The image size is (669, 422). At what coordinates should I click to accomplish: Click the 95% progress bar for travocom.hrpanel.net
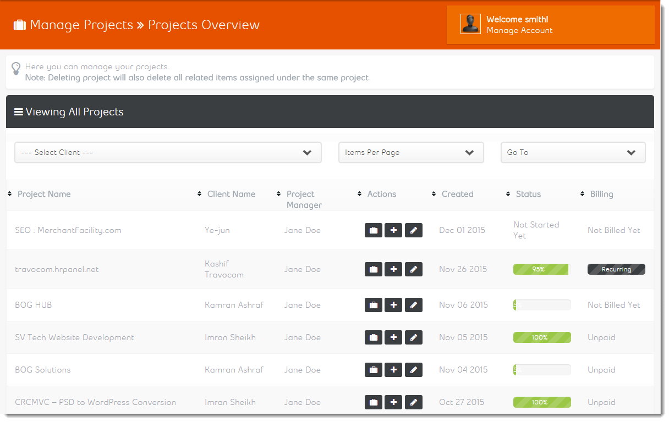[x=542, y=269]
